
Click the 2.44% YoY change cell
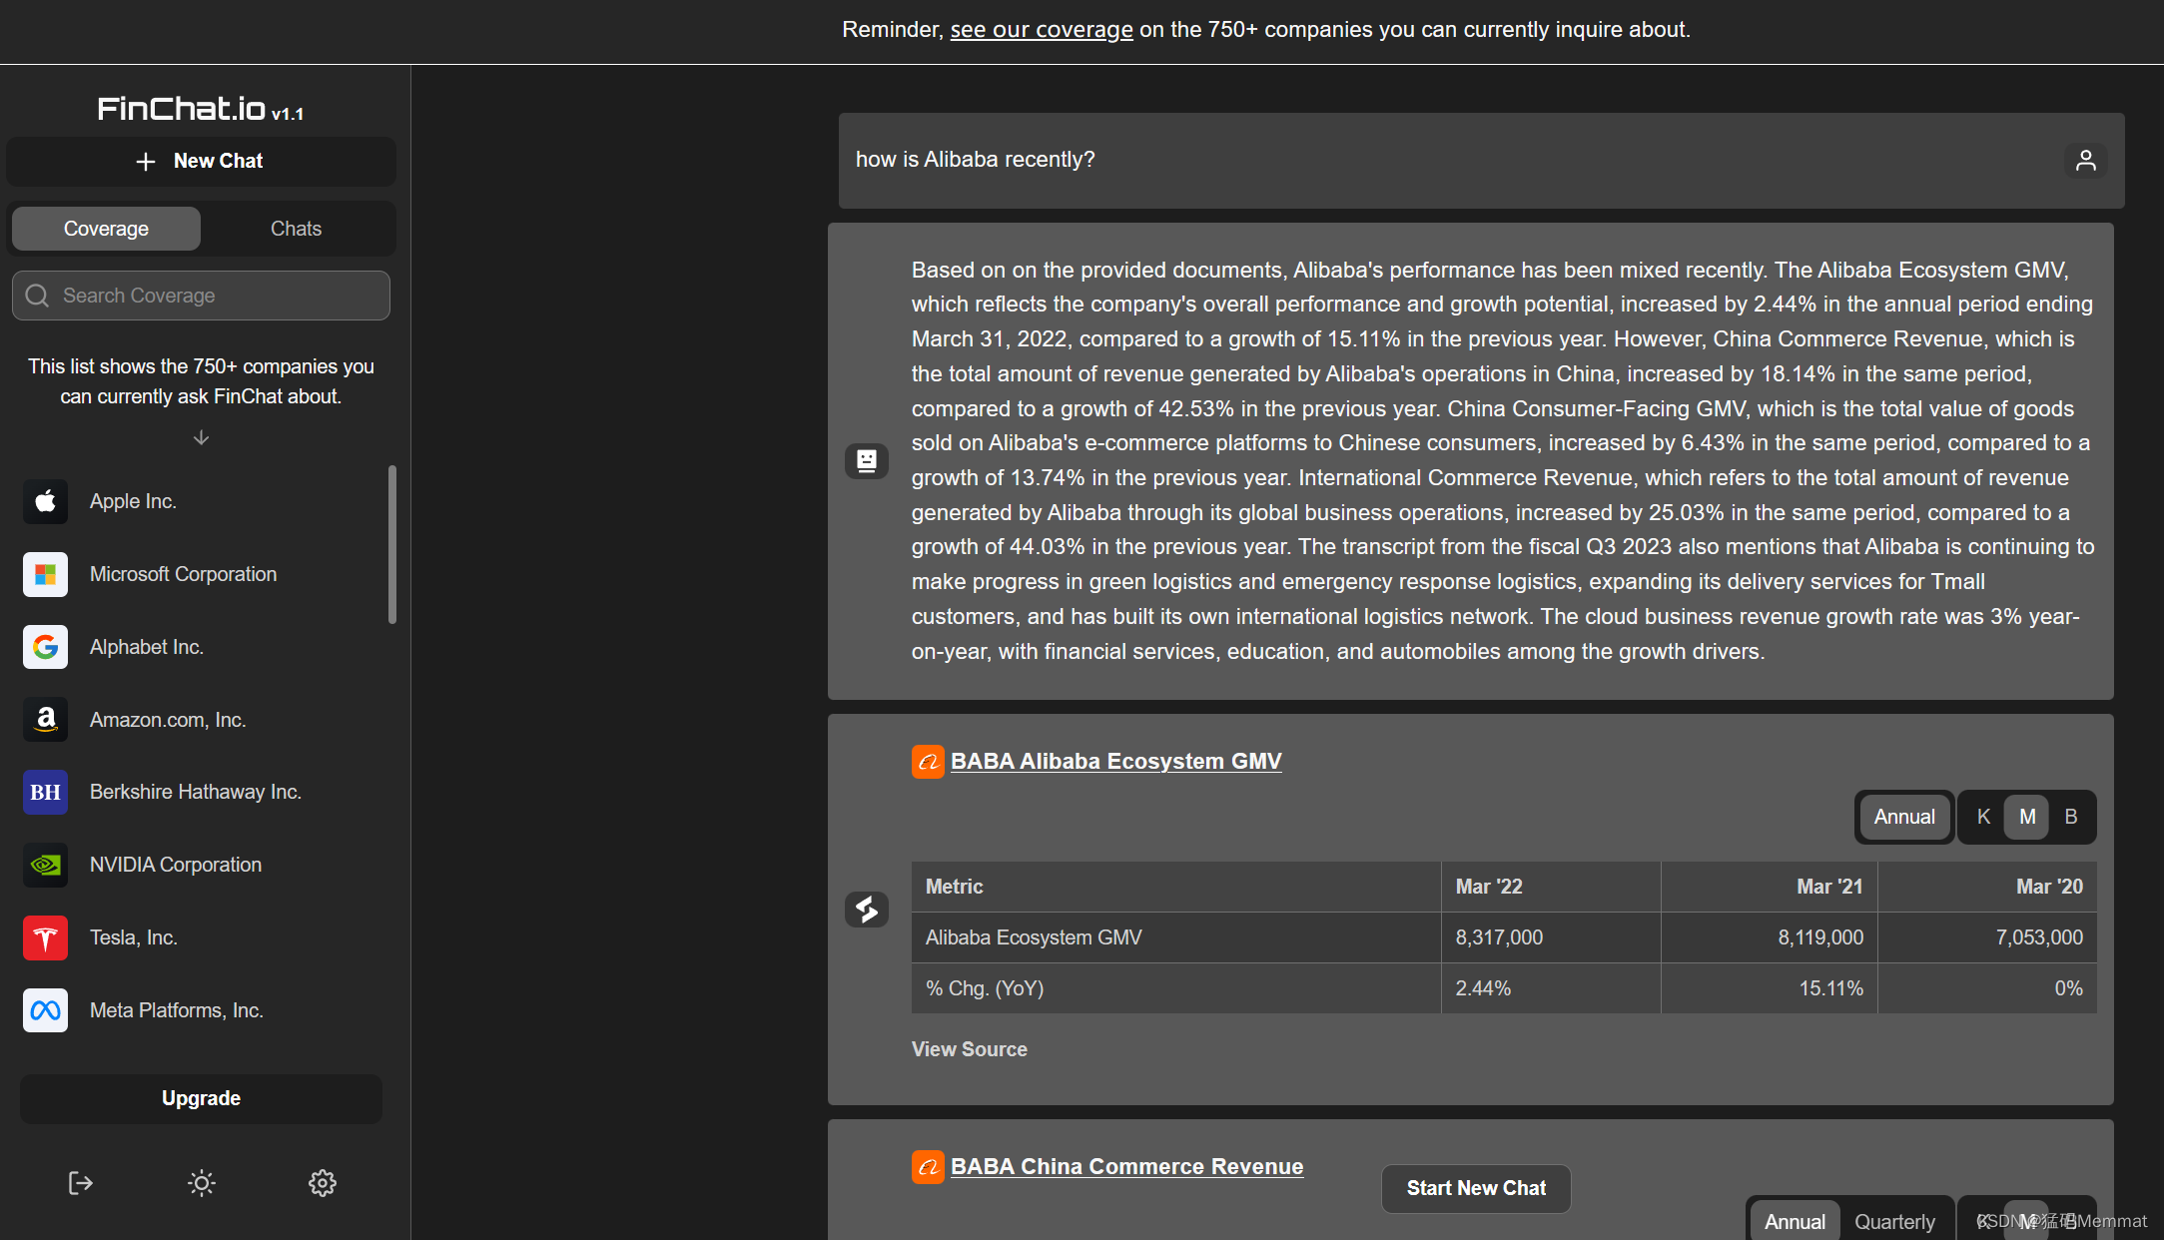1551,988
